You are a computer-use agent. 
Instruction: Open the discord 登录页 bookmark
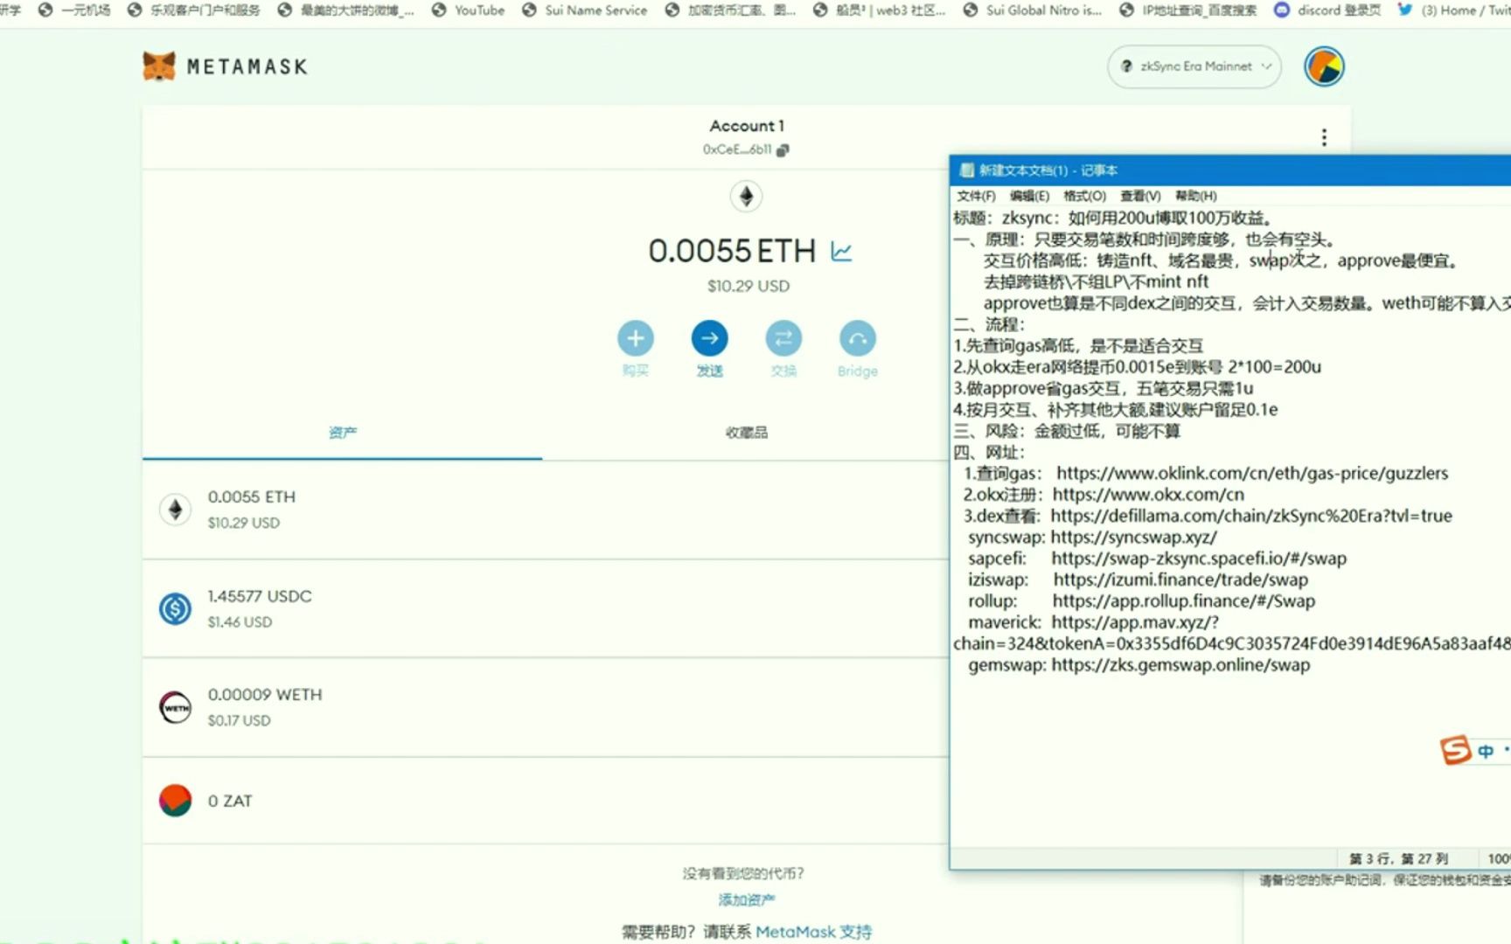(1327, 10)
